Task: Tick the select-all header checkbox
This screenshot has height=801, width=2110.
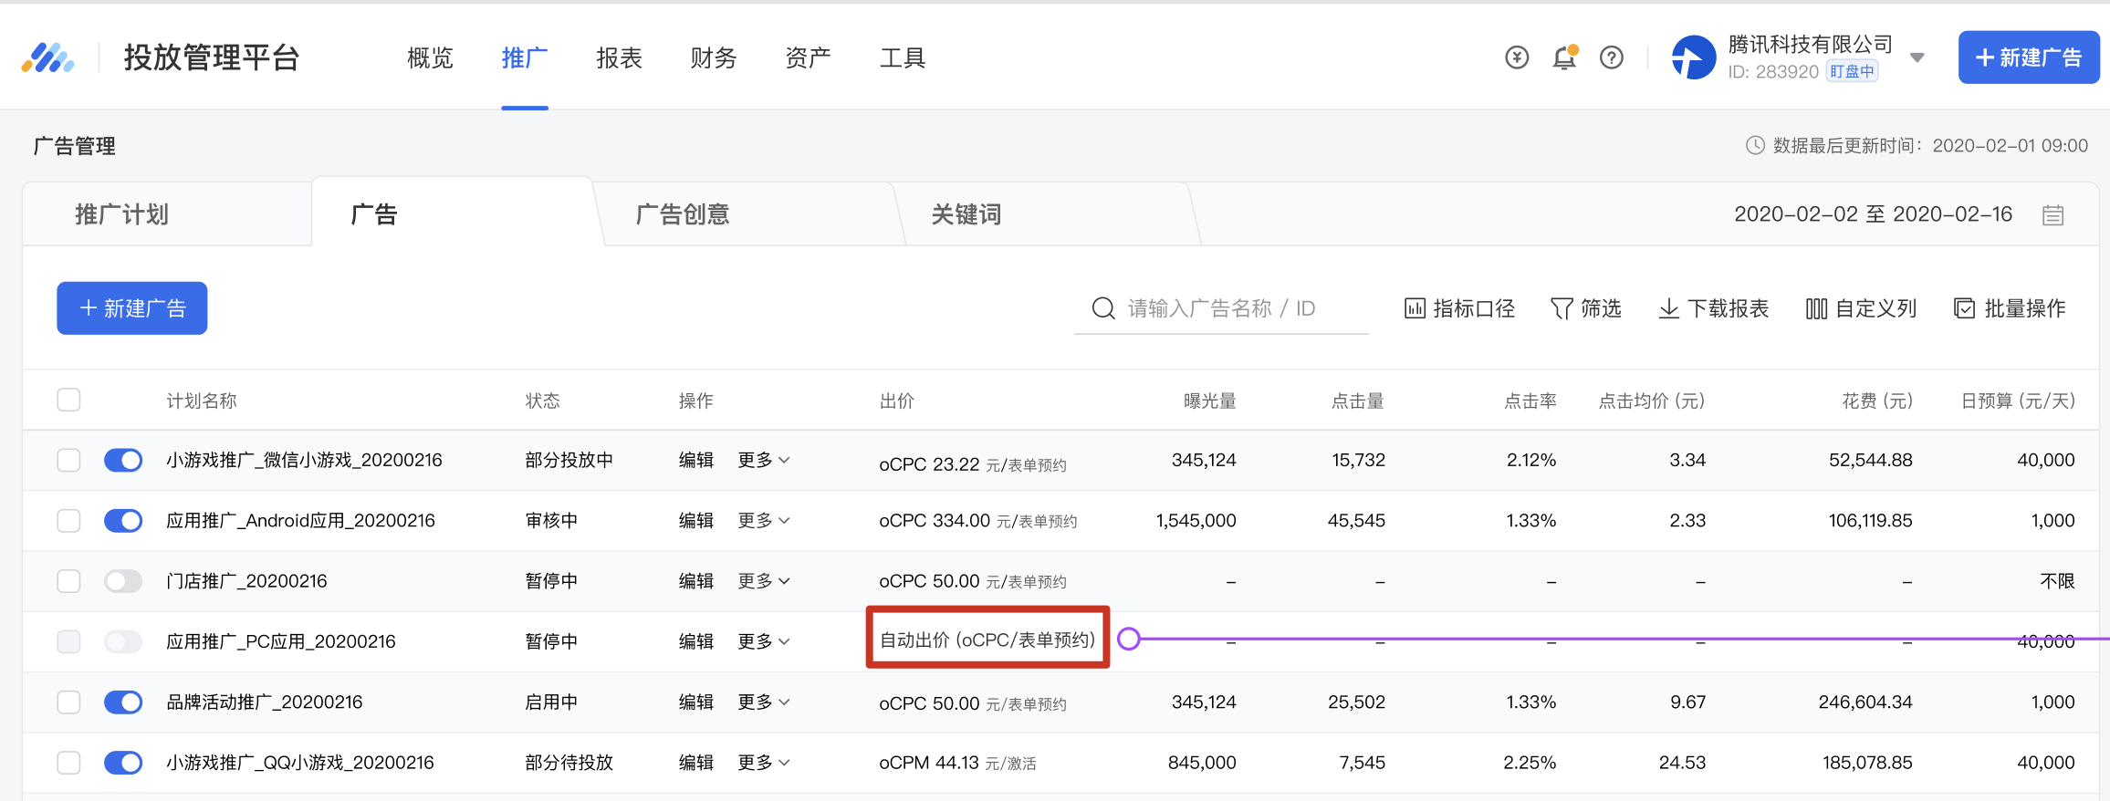Action: [x=68, y=400]
